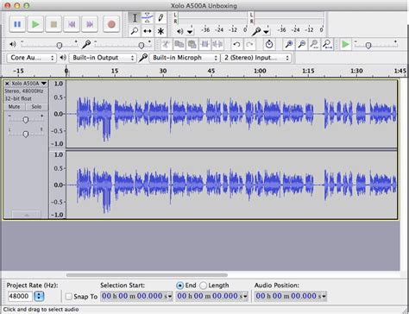Click the track pan slider knob
Image resolution: width=409 pixels, height=314 pixels.
(x=26, y=134)
